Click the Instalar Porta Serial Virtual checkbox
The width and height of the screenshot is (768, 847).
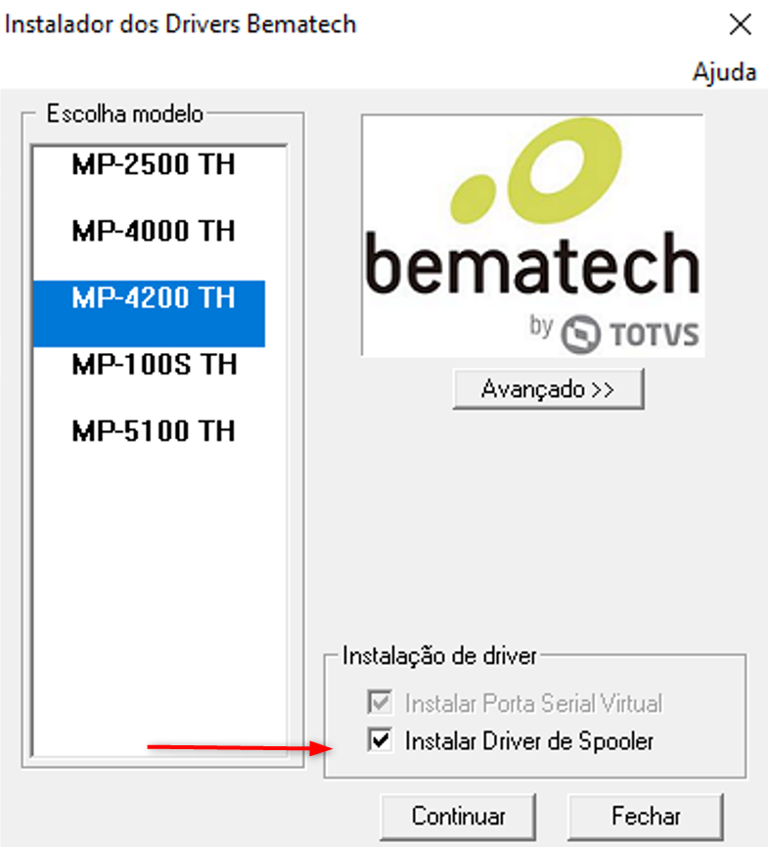point(381,702)
